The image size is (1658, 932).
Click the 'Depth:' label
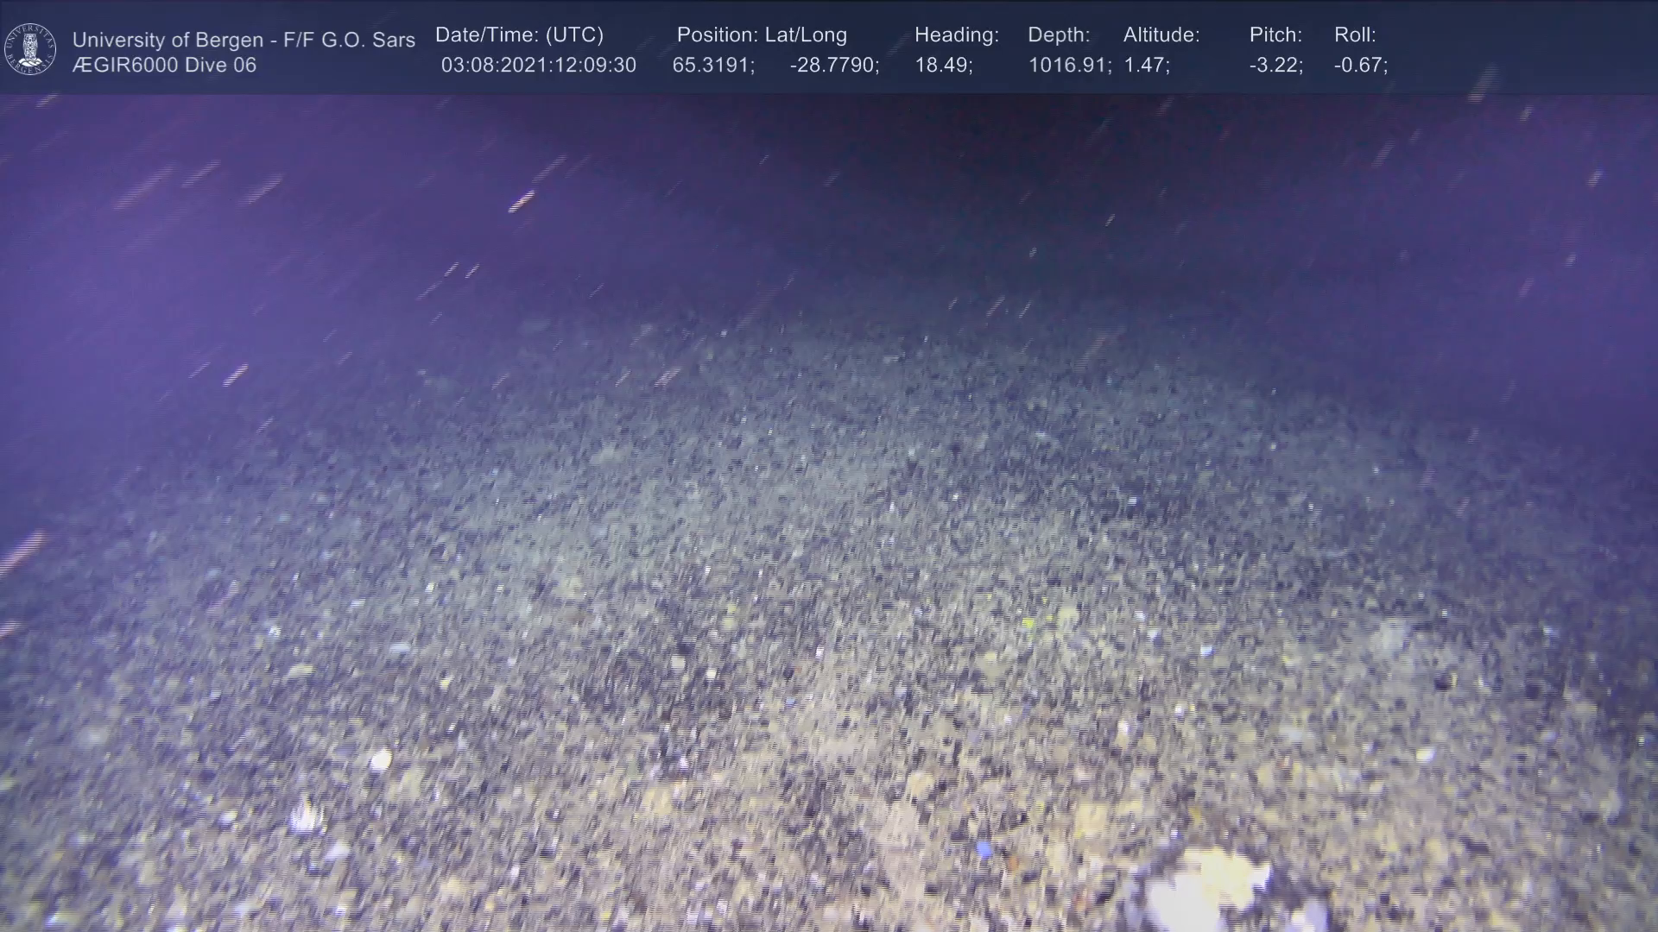[1059, 35]
